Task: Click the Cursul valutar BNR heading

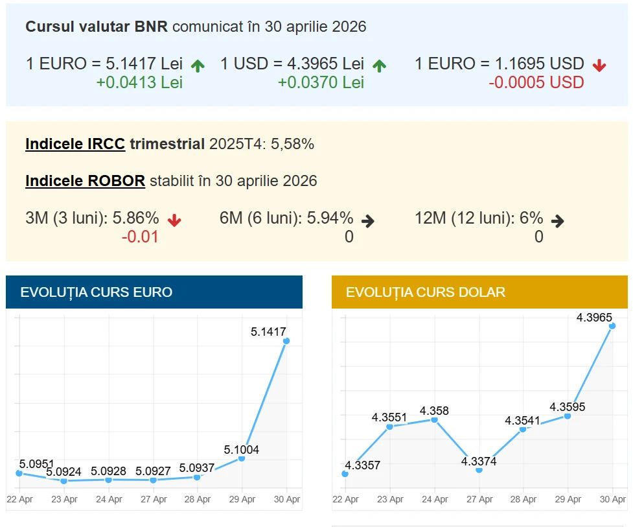Action: [x=97, y=27]
